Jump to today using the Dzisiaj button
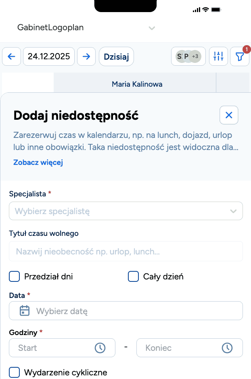251x379 pixels. [x=116, y=56]
